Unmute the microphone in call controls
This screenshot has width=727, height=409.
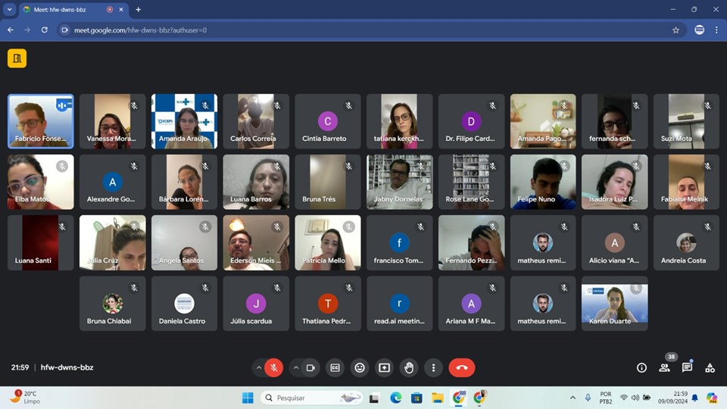[274, 367]
